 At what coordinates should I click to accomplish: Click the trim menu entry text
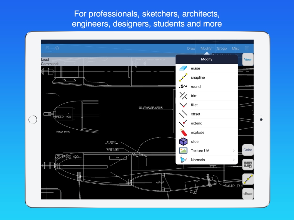click(x=194, y=96)
